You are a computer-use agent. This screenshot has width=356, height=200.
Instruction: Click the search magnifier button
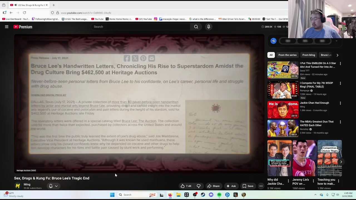[x=196, y=27]
